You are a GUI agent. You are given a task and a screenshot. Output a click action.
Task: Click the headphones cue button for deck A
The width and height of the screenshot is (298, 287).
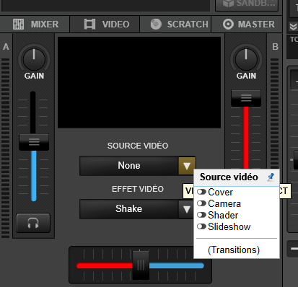point(33,223)
